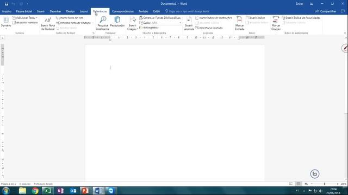
Task: Click Referência Cruzada
Action: [x=209, y=28]
